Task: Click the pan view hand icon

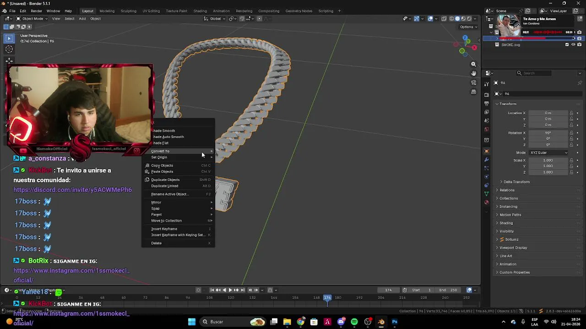Action: pos(474,73)
